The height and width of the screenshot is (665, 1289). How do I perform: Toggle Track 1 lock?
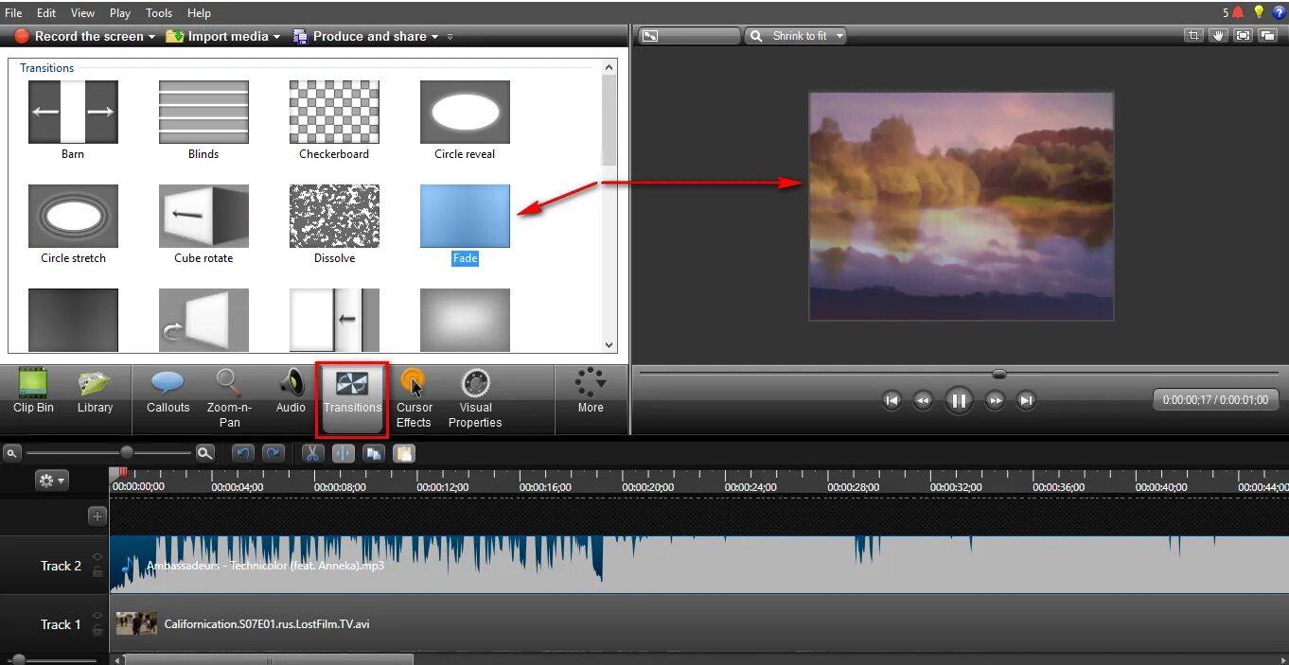[x=97, y=630]
